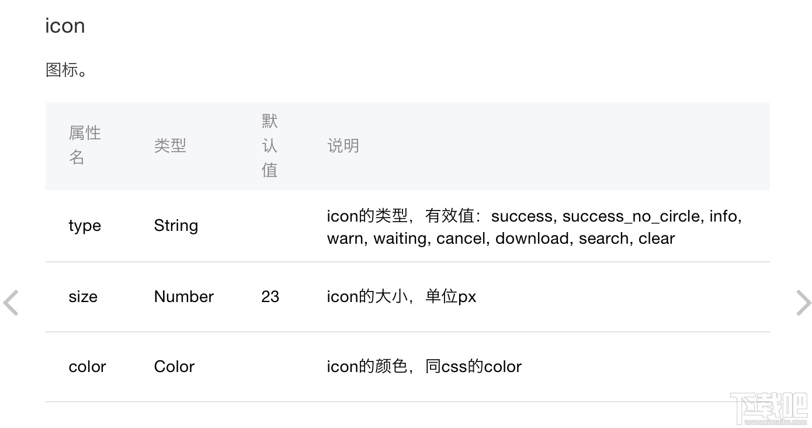This screenshot has height=428, width=812.
Task: Go to the next page with right chevron
Action: [x=803, y=303]
